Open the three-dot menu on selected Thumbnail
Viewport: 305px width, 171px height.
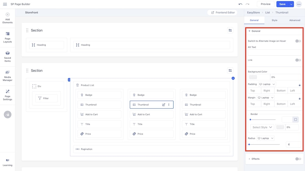pyautogui.click(x=169, y=105)
